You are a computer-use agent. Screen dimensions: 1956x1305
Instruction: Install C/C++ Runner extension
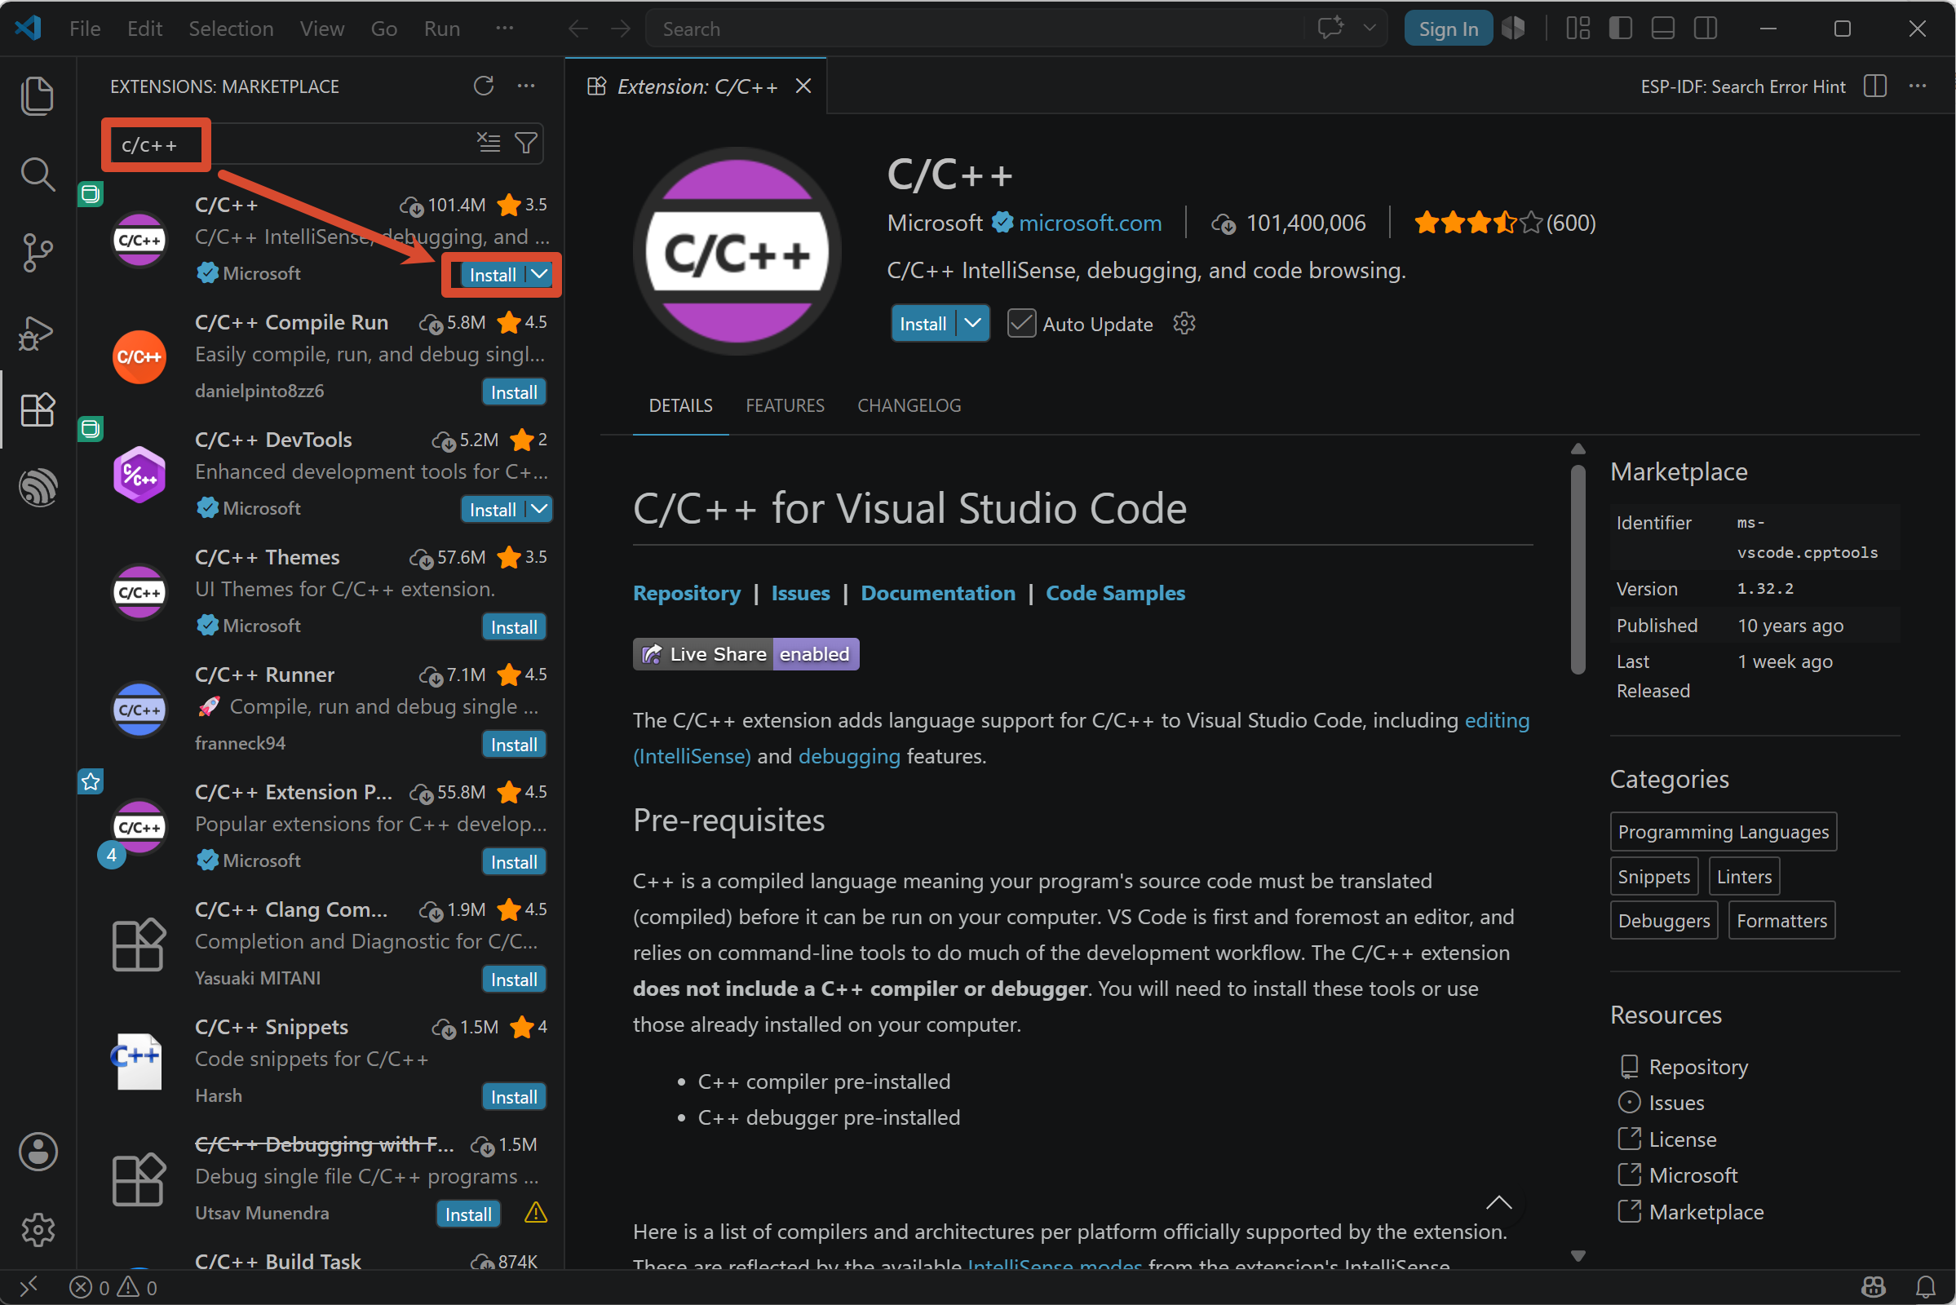pyautogui.click(x=514, y=744)
